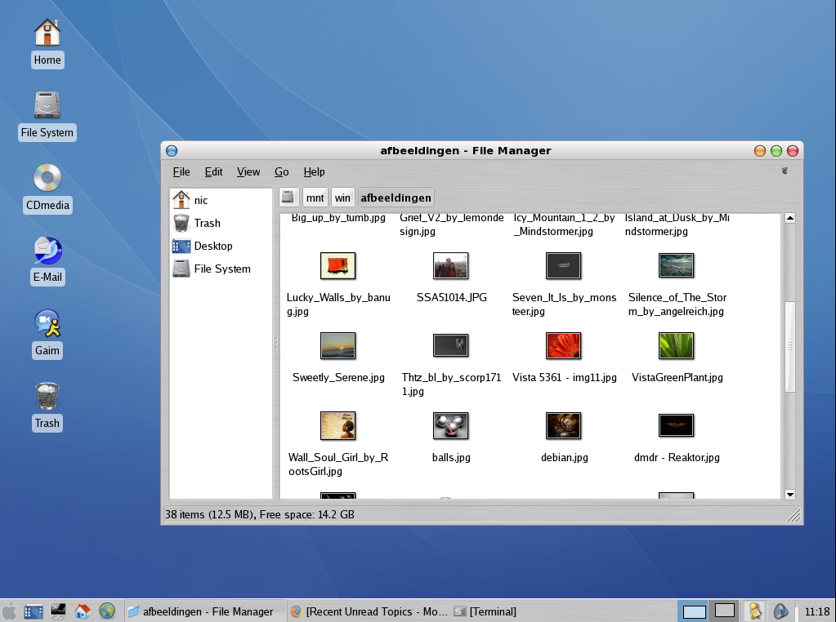Click scrollbar down arrow in file view

(790, 495)
